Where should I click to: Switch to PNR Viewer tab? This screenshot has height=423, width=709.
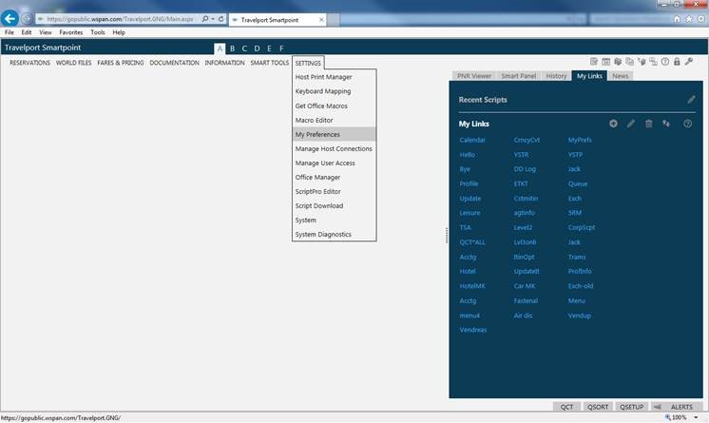(473, 76)
